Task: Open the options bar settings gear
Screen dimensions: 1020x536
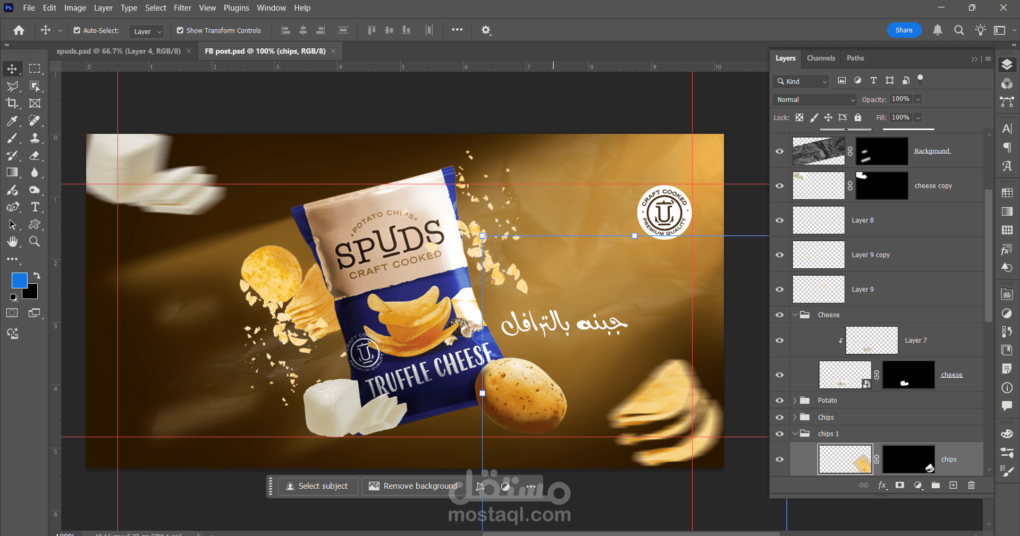Action: point(486,30)
